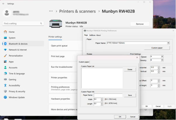
Task: Click OK in the Custom paper dialog
Action: [120, 117]
